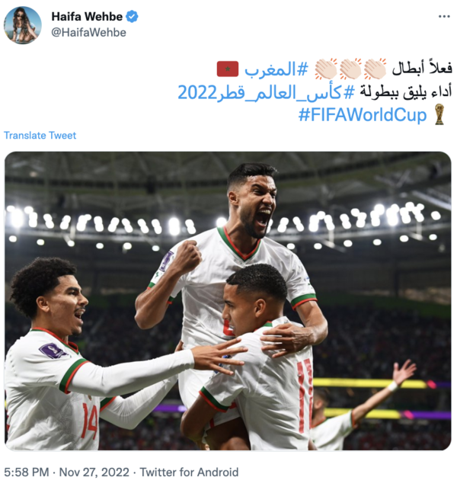Click Haifa Wehbe's profile avatar
Screen dimensions: 457x490
[x=23, y=25]
